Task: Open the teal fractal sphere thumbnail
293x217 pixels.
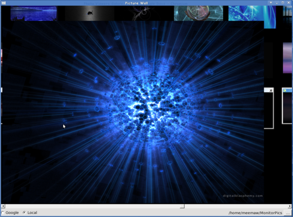Action: click(198, 13)
